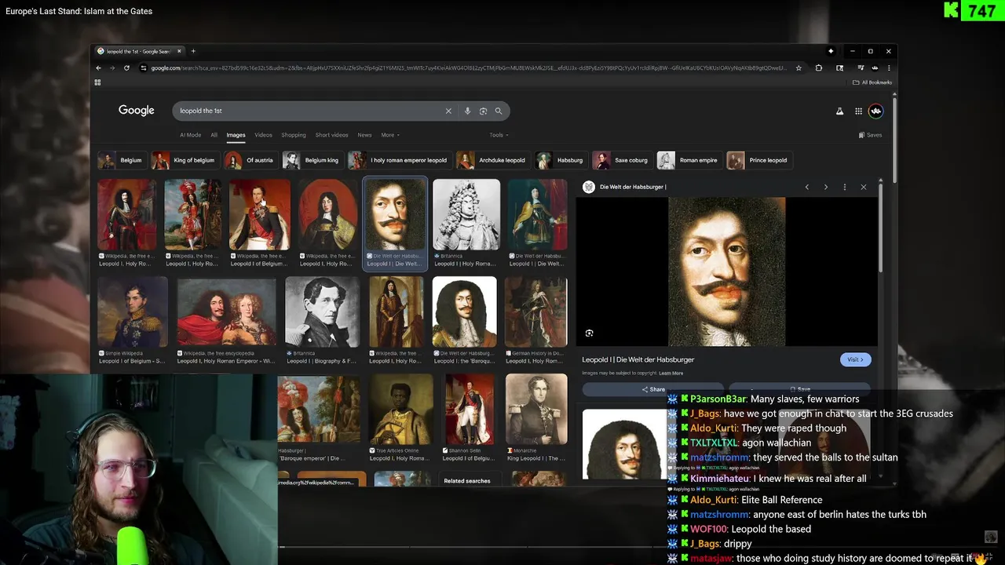The height and width of the screenshot is (565, 1005).
Task: Click the 'Related searches' heading
Action: (x=466, y=481)
